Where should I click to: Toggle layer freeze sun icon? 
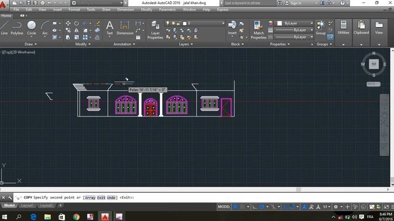coord(173,23)
